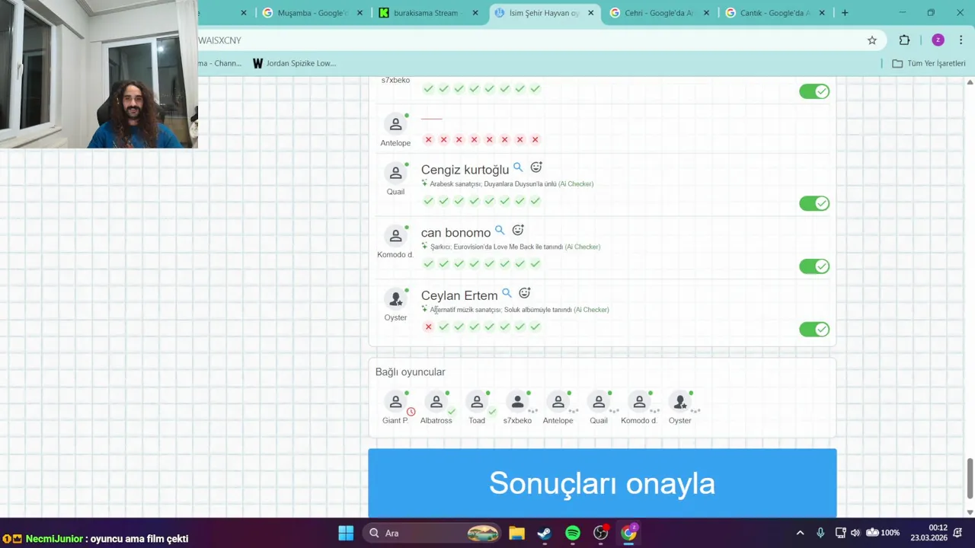
Task: Toggle the switch for can bonomo answer
Action: click(814, 266)
